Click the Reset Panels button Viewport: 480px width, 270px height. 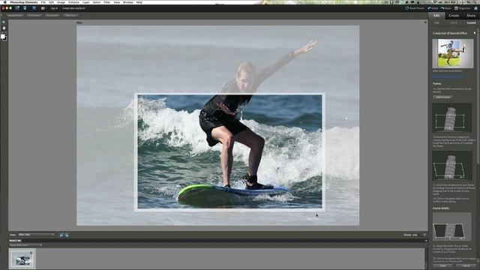tap(415, 8)
